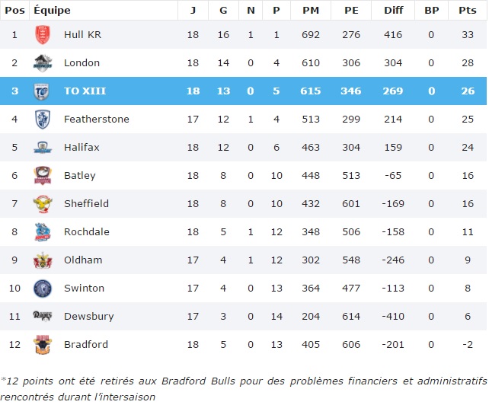Open the Hull KR team name
Screen dimensions: 489x405
[x=84, y=35]
